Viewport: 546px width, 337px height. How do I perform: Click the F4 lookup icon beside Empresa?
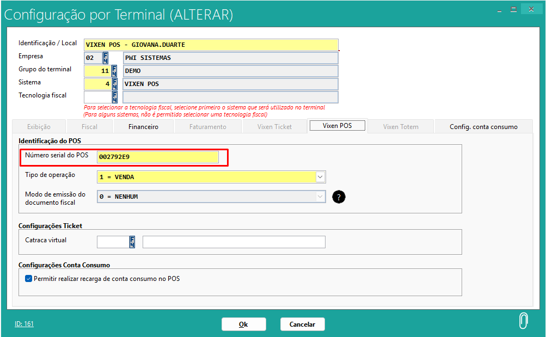pos(105,58)
